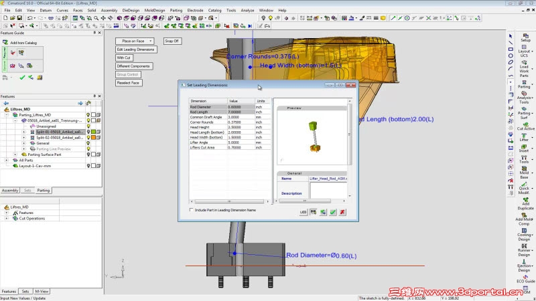The width and height of the screenshot is (536, 301).
Task: Switch to the M-View tab
Action: point(42,291)
